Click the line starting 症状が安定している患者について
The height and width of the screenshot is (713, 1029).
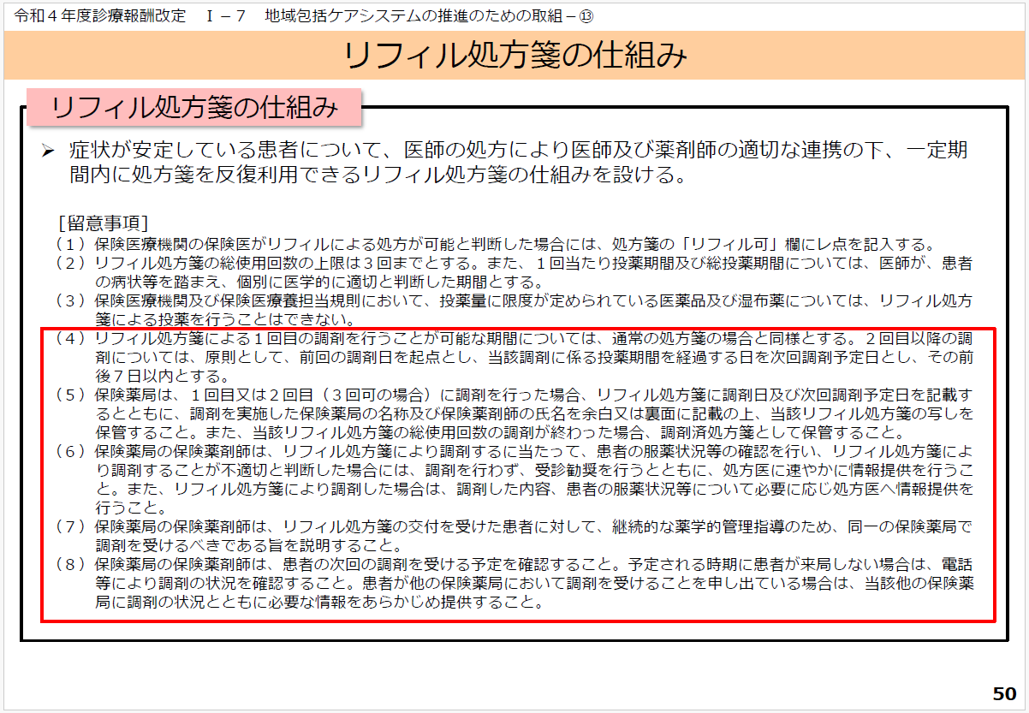pos(519,152)
